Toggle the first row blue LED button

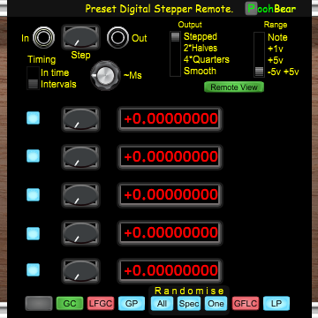33,117
